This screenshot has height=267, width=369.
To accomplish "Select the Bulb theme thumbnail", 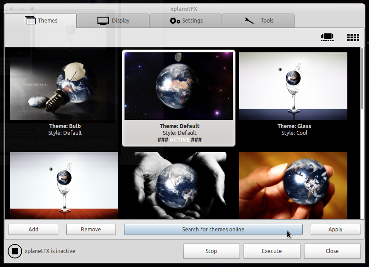I will [64, 86].
